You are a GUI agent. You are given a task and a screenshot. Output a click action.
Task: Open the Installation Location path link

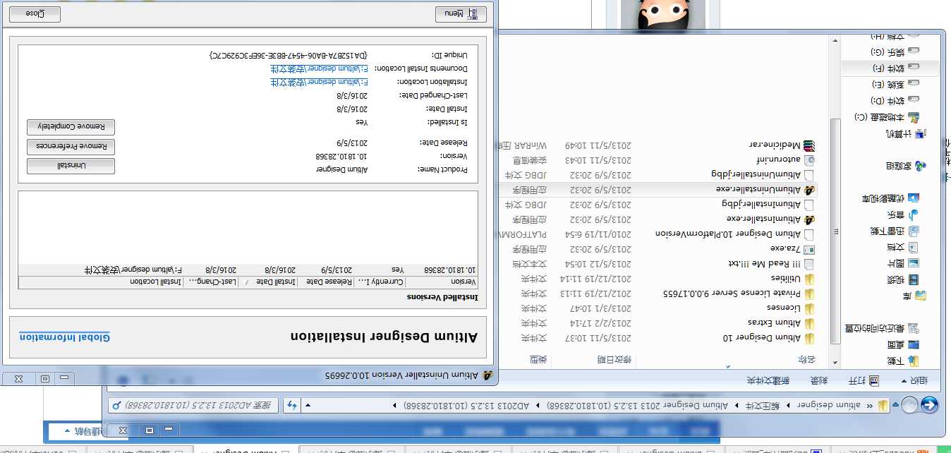[x=319, y=82]
